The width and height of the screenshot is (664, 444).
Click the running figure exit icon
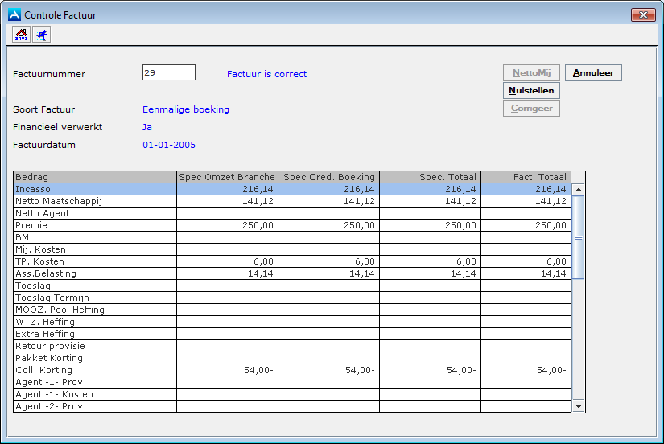click(x=40, y=34)
